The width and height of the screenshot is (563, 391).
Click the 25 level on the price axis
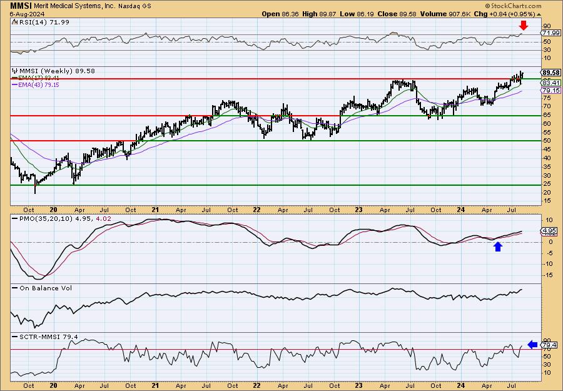tap(545, 184)
